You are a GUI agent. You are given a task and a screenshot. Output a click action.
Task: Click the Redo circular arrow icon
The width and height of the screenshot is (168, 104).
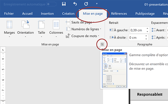[86, 4]
